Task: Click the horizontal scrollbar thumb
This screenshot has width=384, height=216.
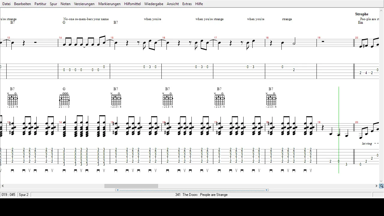Action: tap(131, 186)
